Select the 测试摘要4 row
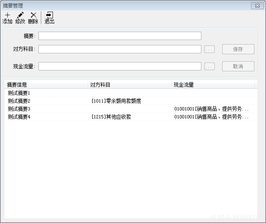 [19, 117]
